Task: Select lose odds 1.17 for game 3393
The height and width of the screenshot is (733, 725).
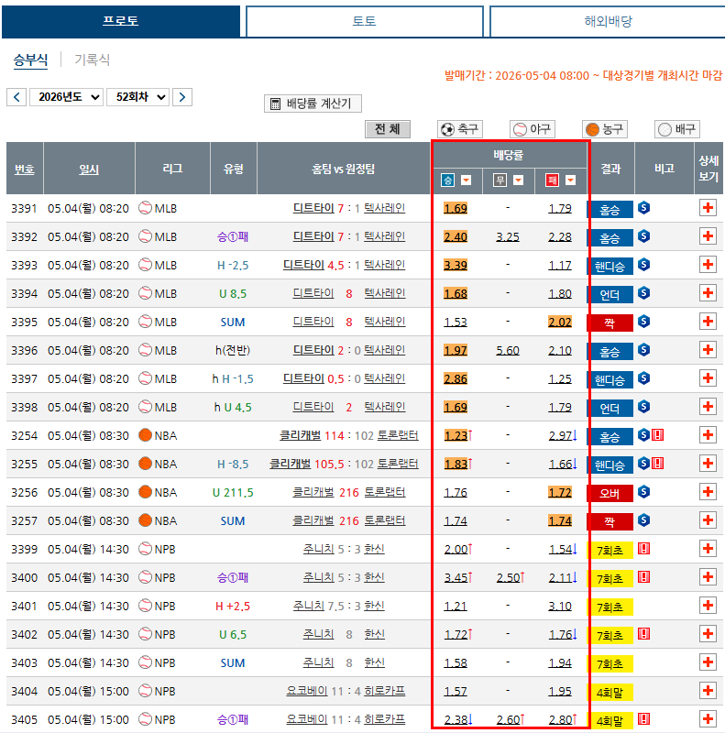Action: point(560,266)
